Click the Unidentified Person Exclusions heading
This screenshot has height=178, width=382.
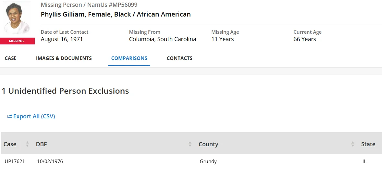65,91
